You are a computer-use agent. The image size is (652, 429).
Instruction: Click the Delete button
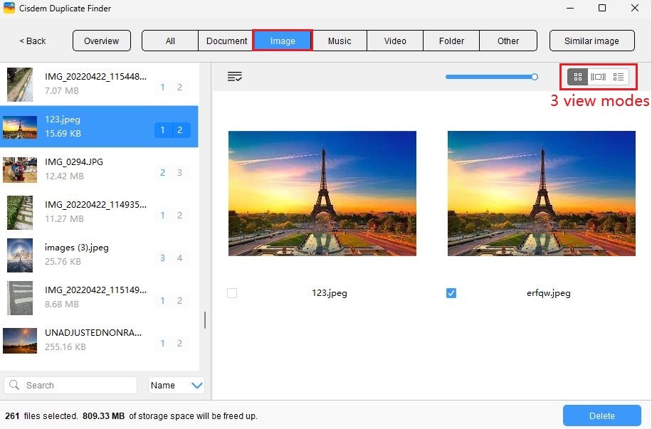601,415
